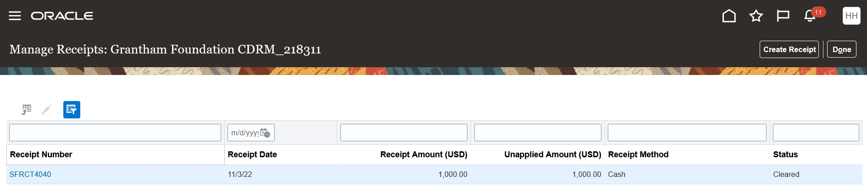Screen dimensions: 867x192
Task: Toggle the Query By Example filter
Action: (x=72, y=110)
